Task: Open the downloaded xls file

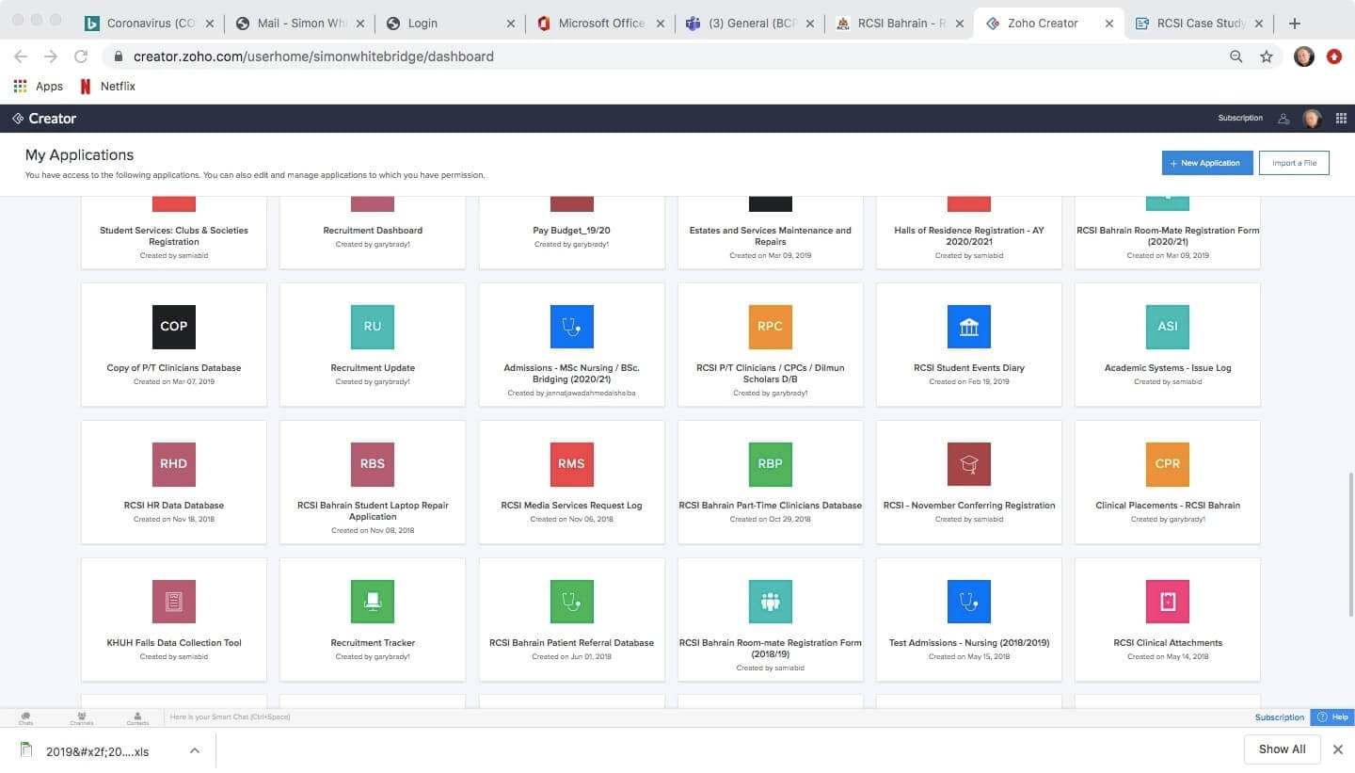Action: 98,751
